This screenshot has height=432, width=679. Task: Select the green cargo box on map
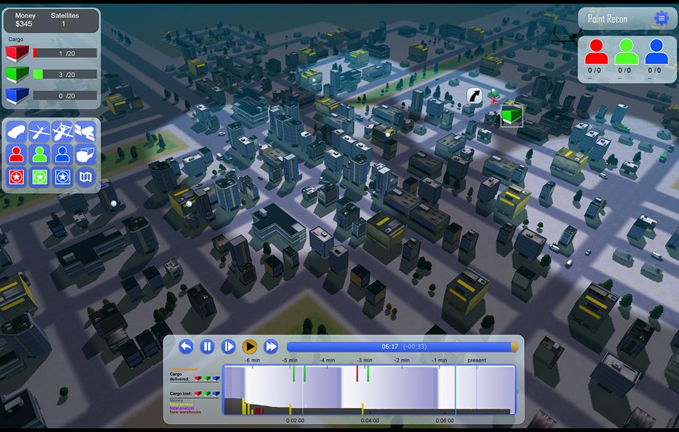tap(512, 116)
